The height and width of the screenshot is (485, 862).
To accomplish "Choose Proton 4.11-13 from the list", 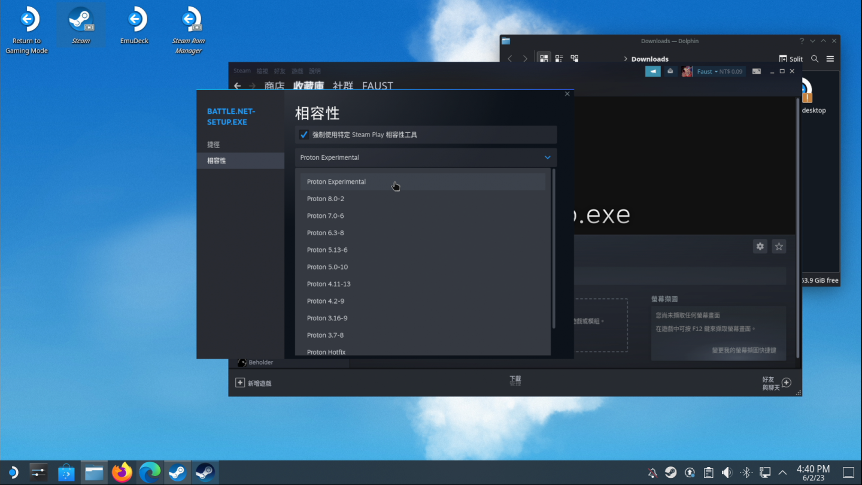I will 423,284.
